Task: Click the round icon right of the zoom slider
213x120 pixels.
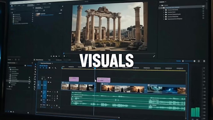Action: [x=199, y=61]
